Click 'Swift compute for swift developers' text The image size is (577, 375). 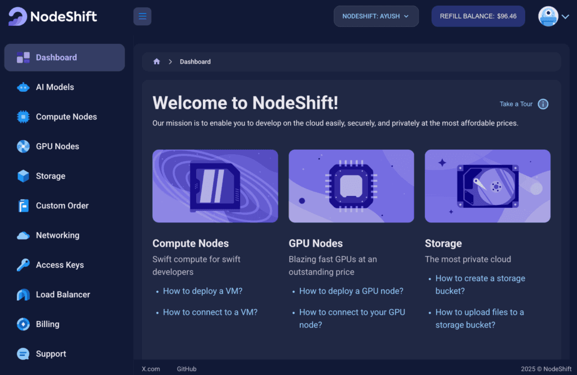(197, 265)
